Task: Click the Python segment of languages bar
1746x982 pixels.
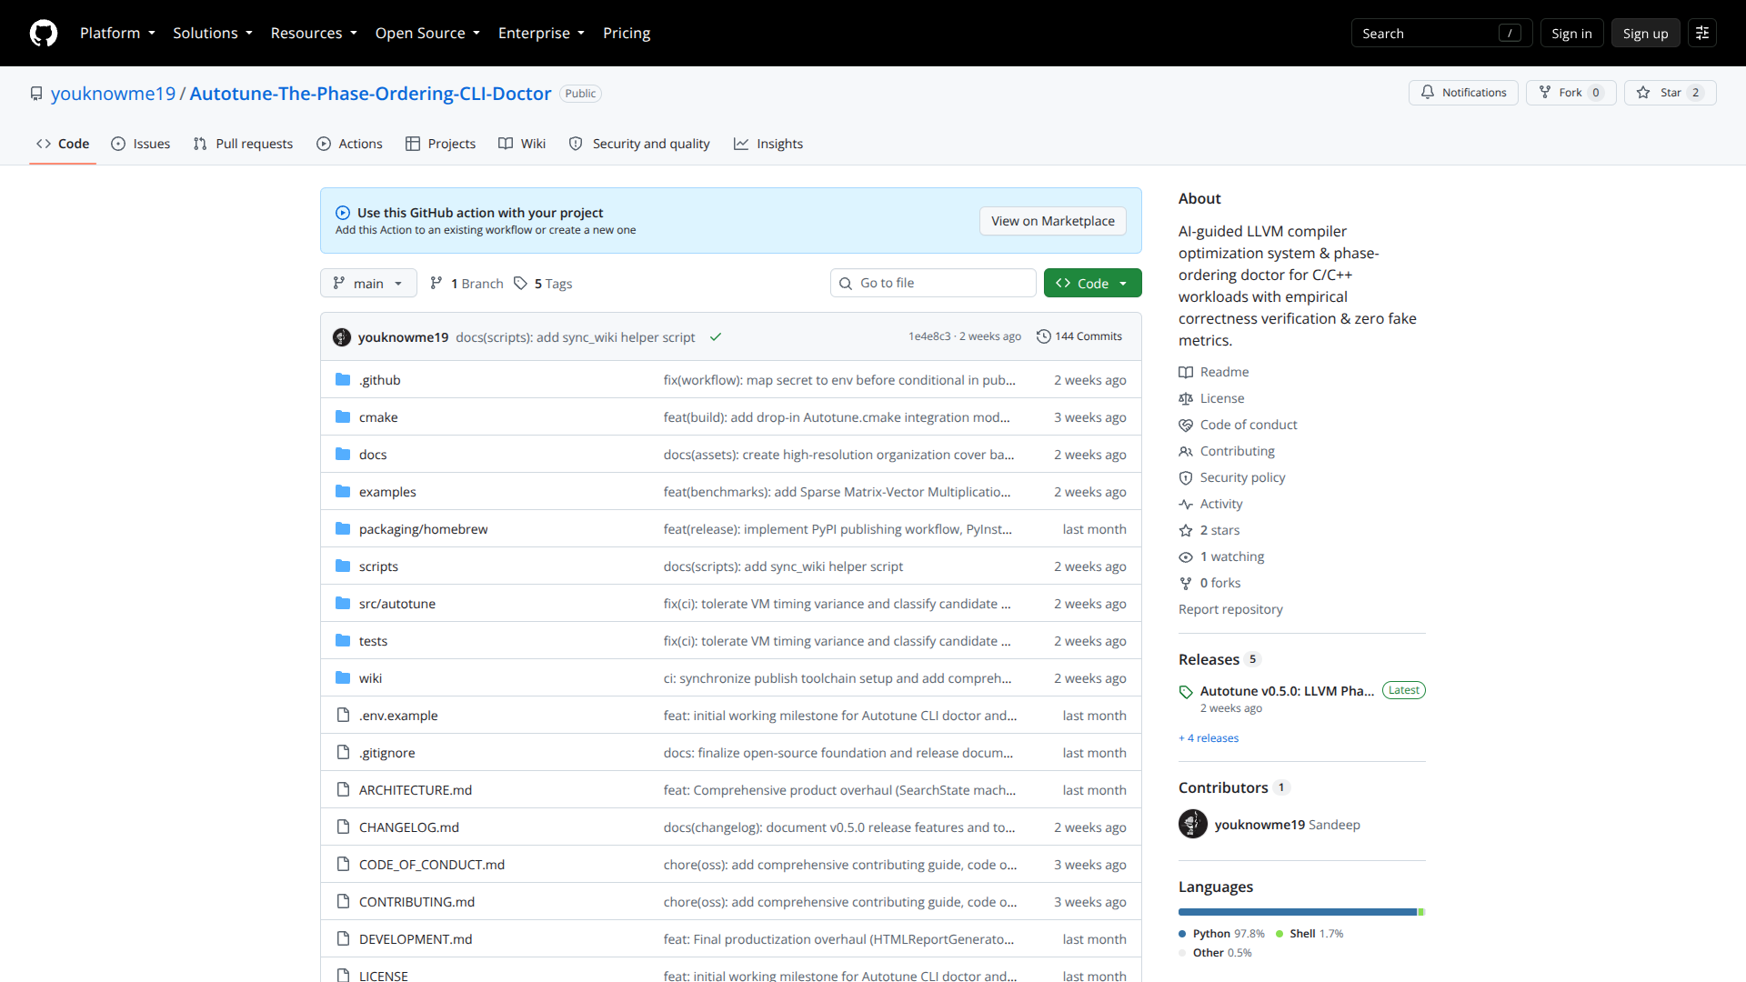Action: click(1298, 912)
